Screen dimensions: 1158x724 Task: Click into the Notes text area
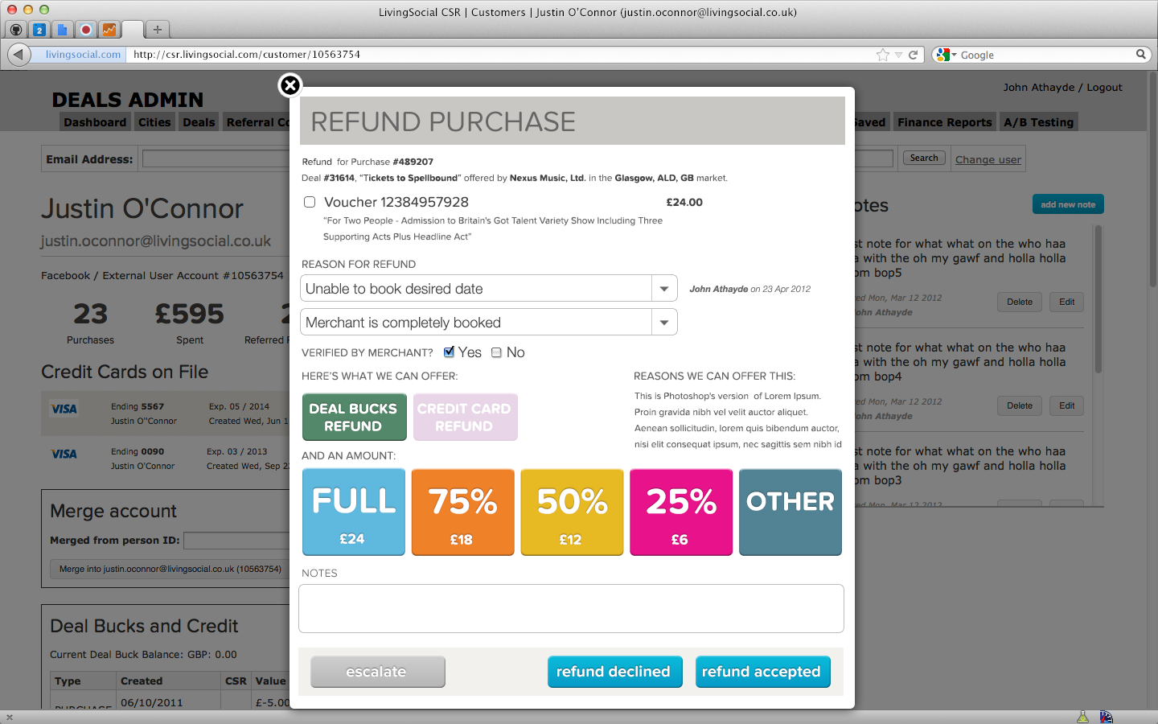[571, 608]
